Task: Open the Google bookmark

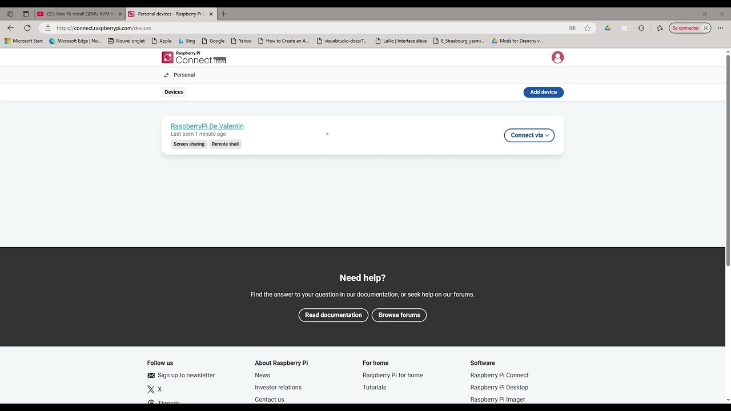Action: (213, 41)
